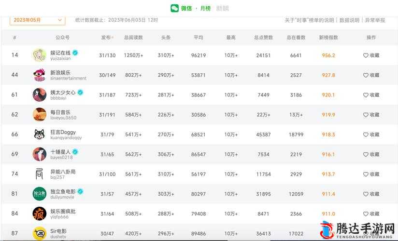The image size is (398, 241).
Task: Click the index value 956.2
Action: (x=328, y=55)
